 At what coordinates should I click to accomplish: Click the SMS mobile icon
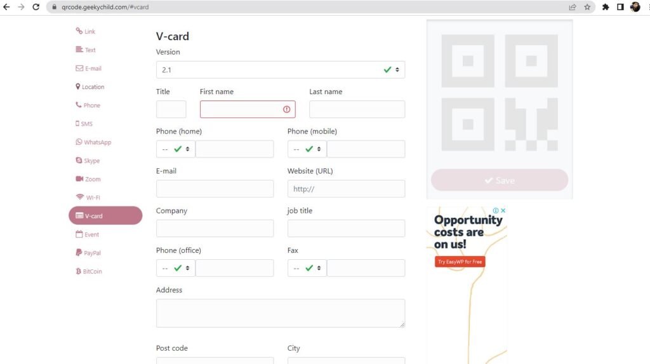point(77,123)
